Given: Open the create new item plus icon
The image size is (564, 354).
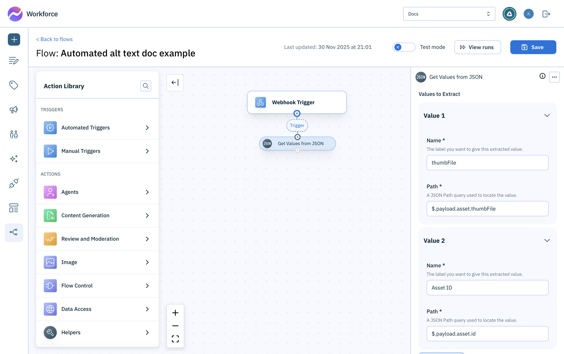Looking at the screenshot, I should coord(14,39).
